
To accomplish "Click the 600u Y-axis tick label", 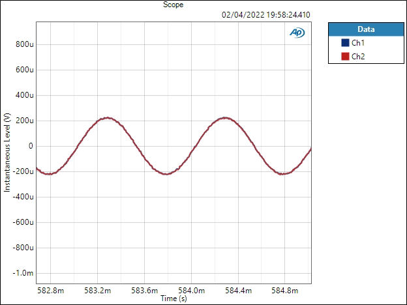I will pyautogui.click(x=25, y=70).
